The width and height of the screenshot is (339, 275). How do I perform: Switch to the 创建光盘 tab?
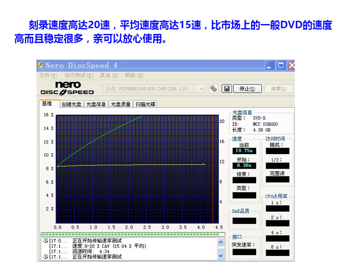point(71,104)
